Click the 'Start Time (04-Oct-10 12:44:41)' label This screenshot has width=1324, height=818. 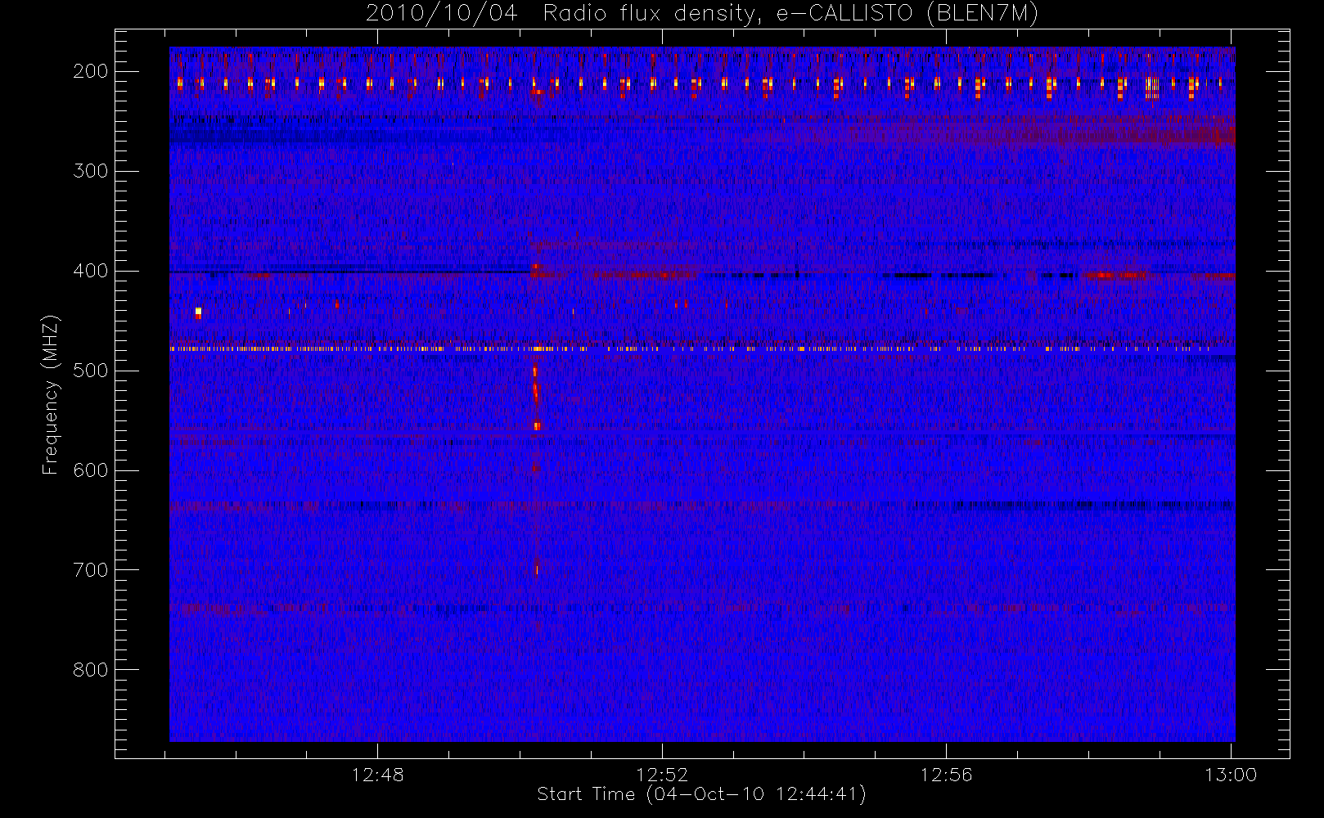[702, 794]
